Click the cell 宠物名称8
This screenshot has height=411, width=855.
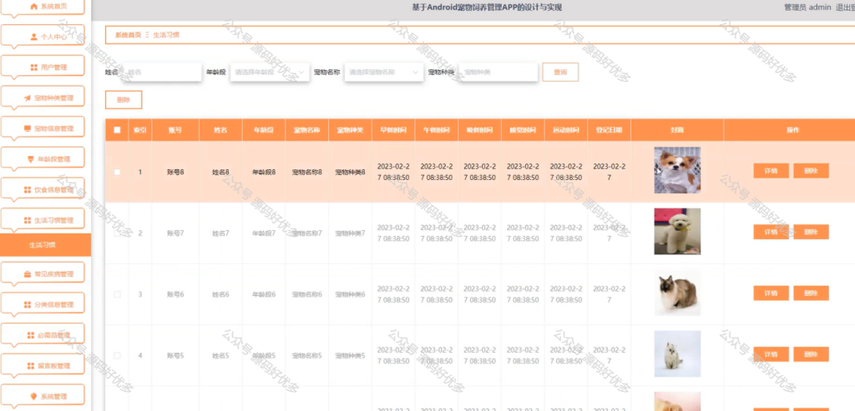pos(307,172)
